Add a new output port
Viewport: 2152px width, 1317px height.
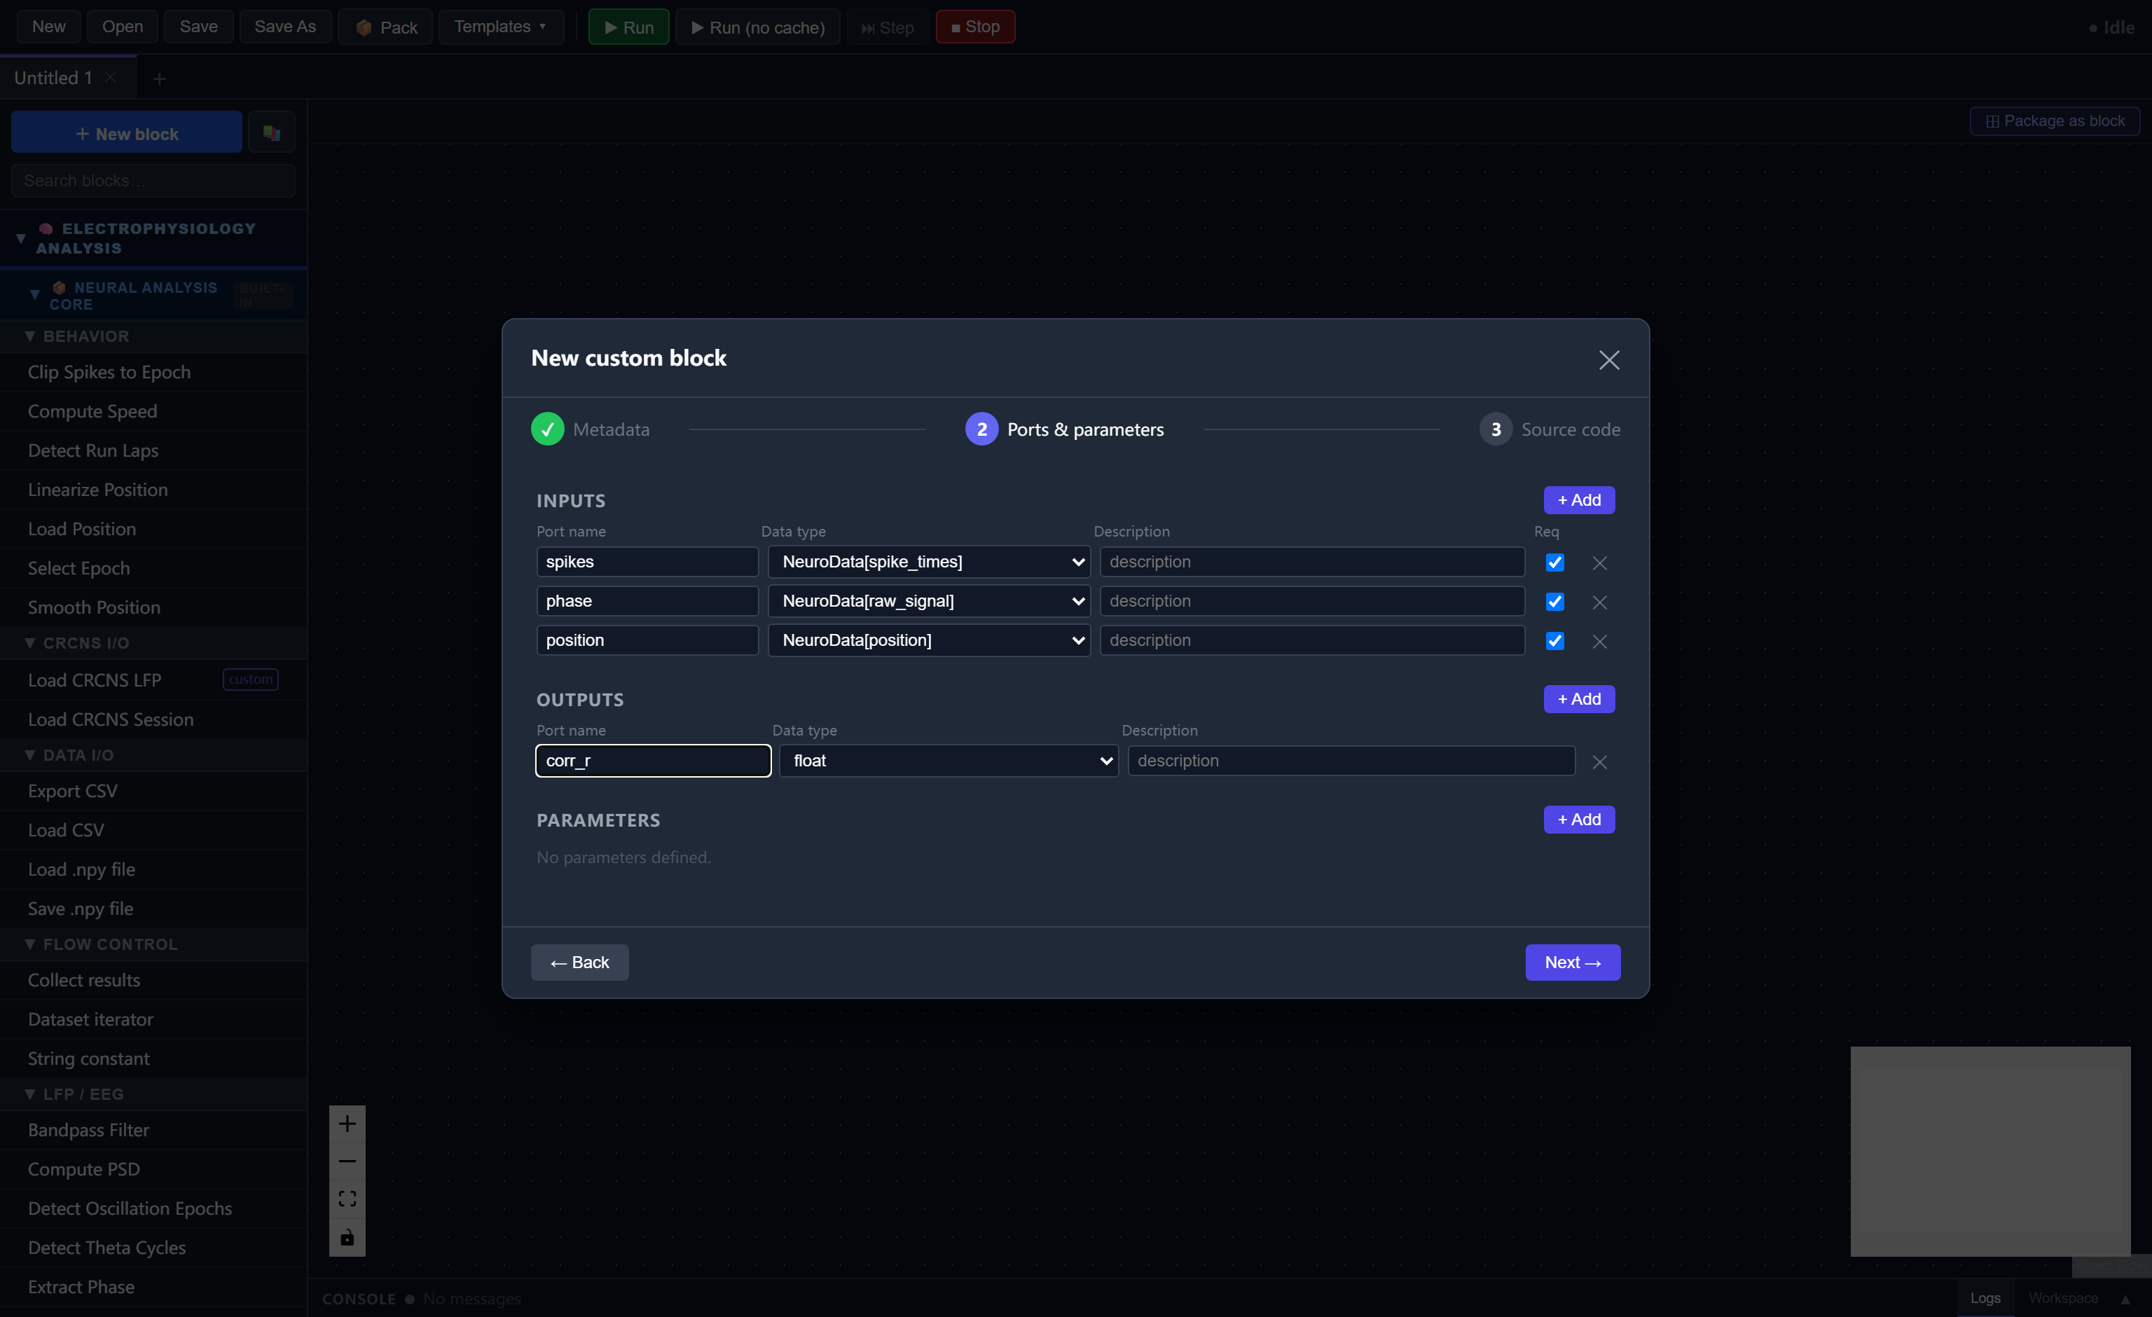[1579, 700]
